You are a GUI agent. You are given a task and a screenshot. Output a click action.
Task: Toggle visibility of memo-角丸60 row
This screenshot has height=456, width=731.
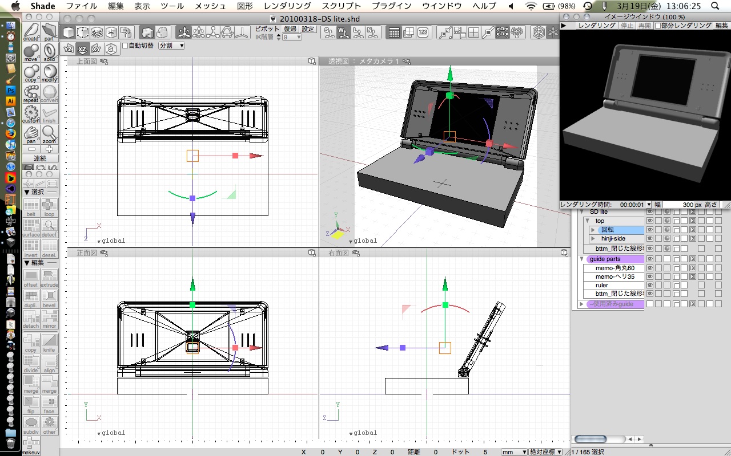coord(649,268)
